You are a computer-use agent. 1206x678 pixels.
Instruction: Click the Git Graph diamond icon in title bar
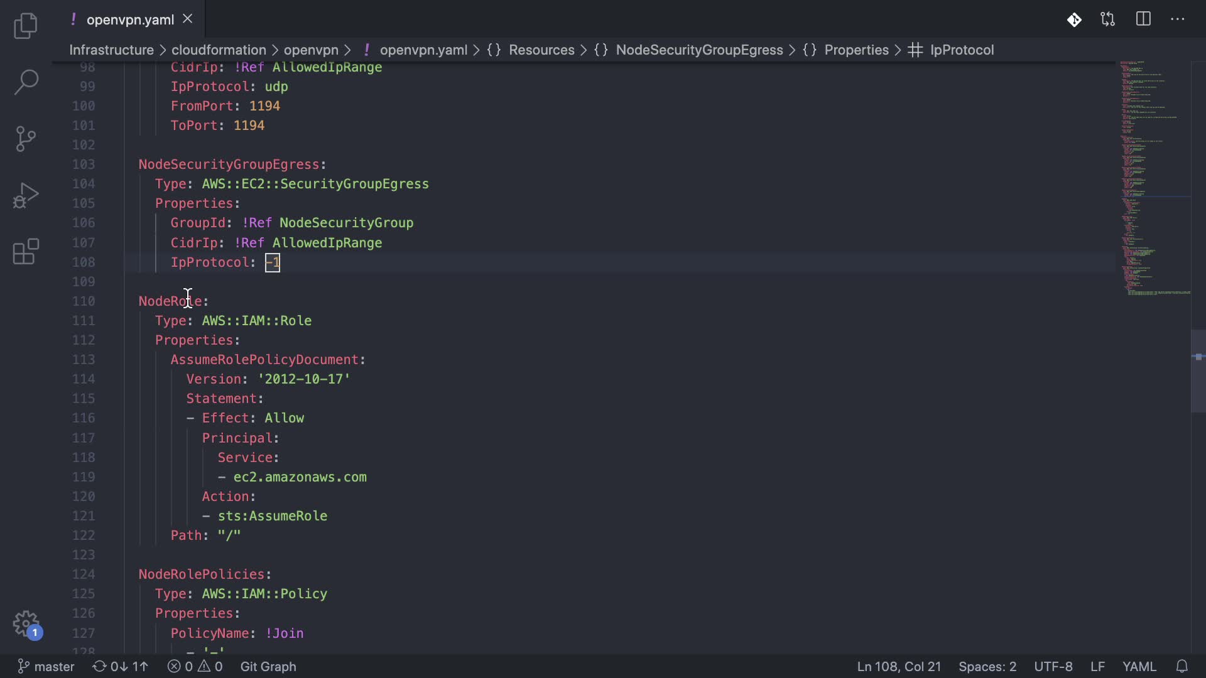(1074, 19)
